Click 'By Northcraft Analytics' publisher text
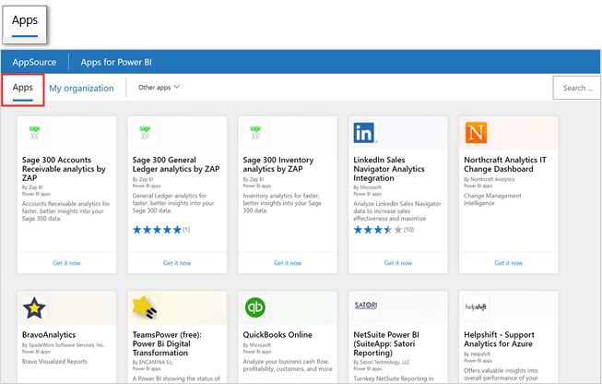Screen dimensions: 602x384 click(490, 179)
